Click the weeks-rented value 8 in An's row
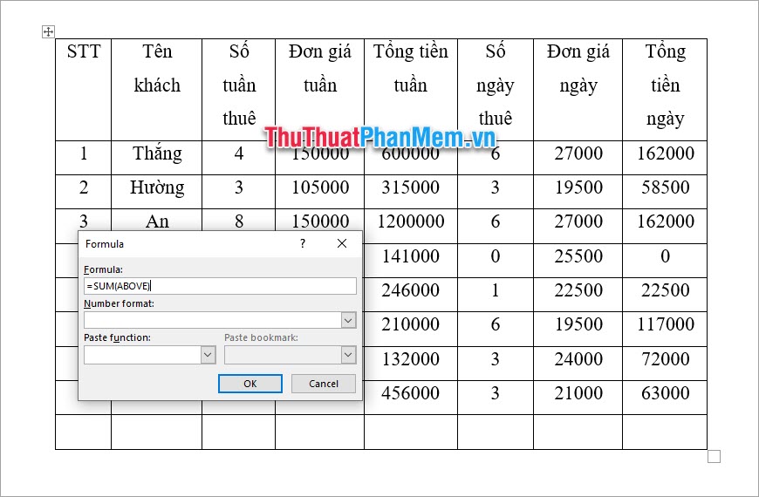The height and width of the screenshot is (497, 759). click(x=239, y=221)
